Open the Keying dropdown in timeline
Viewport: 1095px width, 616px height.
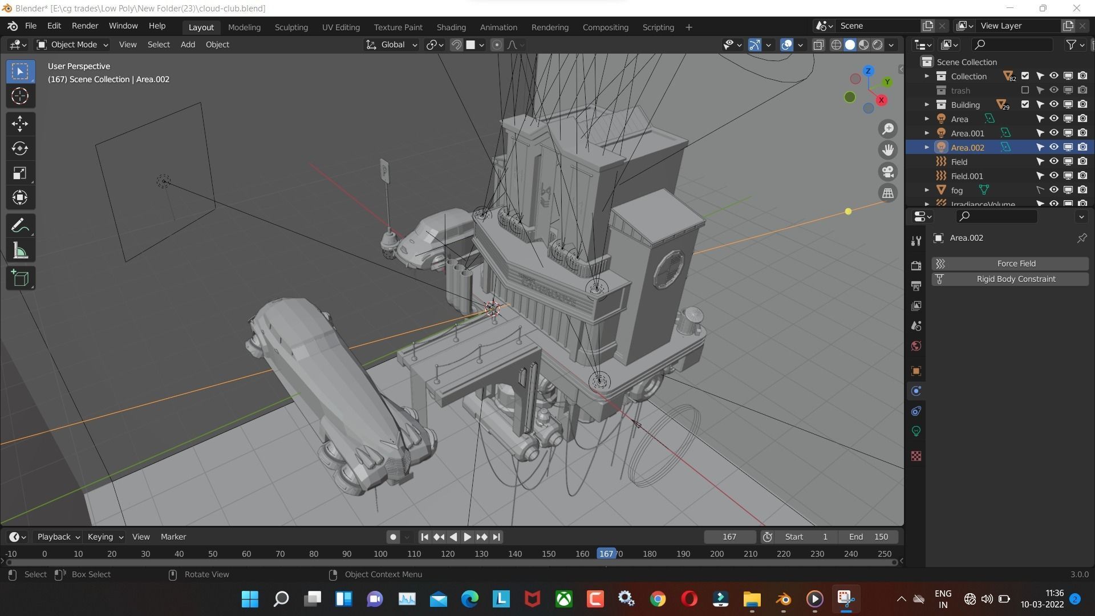105,537
